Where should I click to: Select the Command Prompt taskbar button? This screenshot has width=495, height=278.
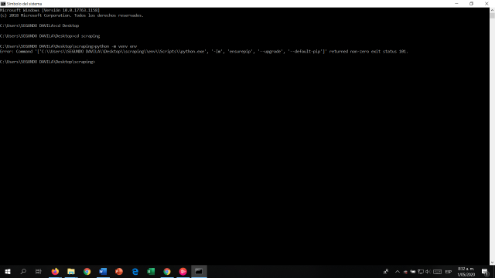(199, 271)
